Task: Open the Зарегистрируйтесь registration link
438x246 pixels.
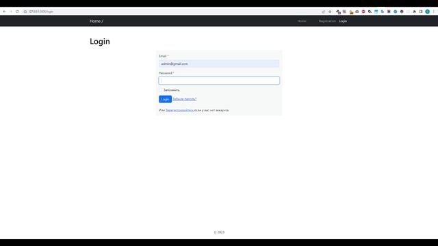Action: click(x=179, y=110)
